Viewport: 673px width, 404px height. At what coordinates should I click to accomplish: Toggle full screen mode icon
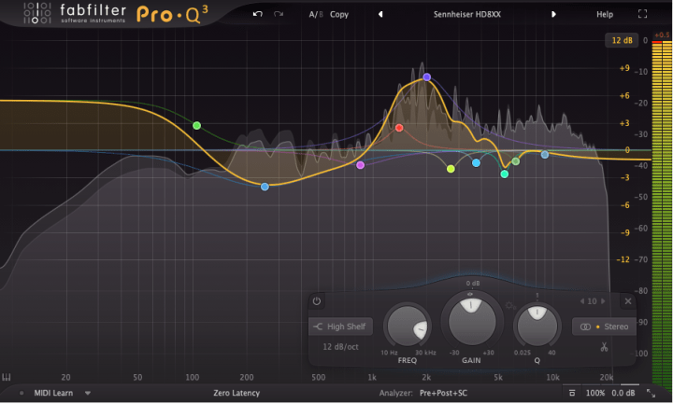tap(642, 14)
